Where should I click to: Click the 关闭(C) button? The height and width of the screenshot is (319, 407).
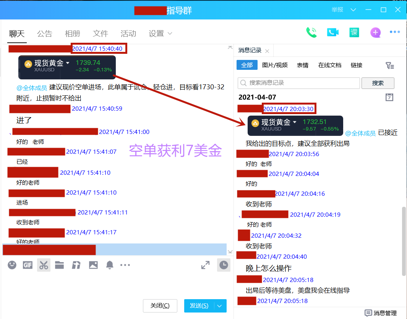coord(160,306)
